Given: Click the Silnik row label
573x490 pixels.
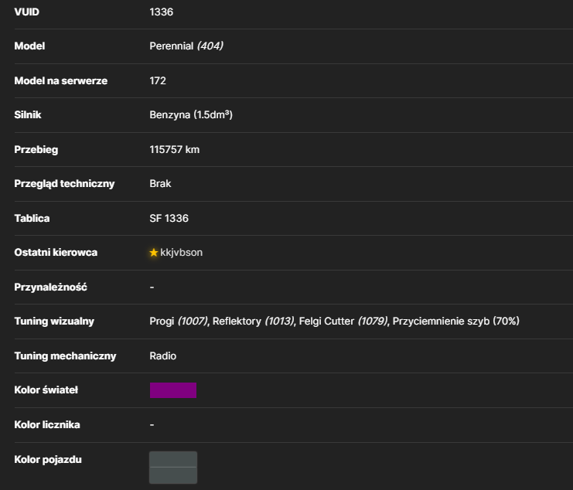Looking at the screenshot, I should click(28, 115).
